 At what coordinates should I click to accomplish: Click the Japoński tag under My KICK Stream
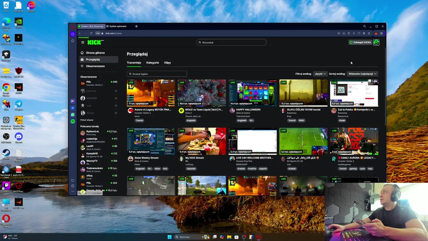click(191, 169)
